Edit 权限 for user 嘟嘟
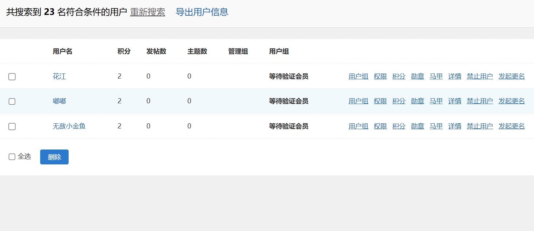This screenshot has width=534, height=231. pyautogui.click(x=380, y=101)
